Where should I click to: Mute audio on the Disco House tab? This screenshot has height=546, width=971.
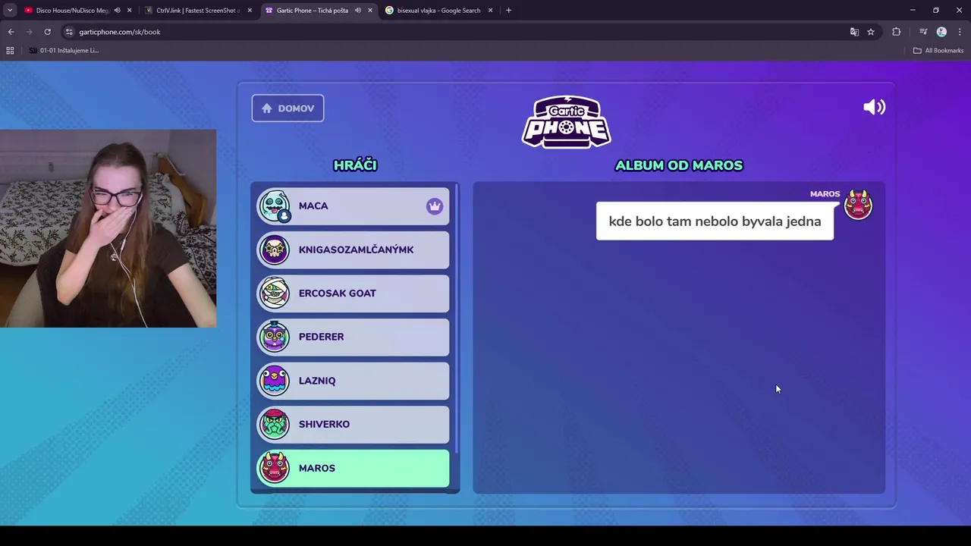pos(117,11)
